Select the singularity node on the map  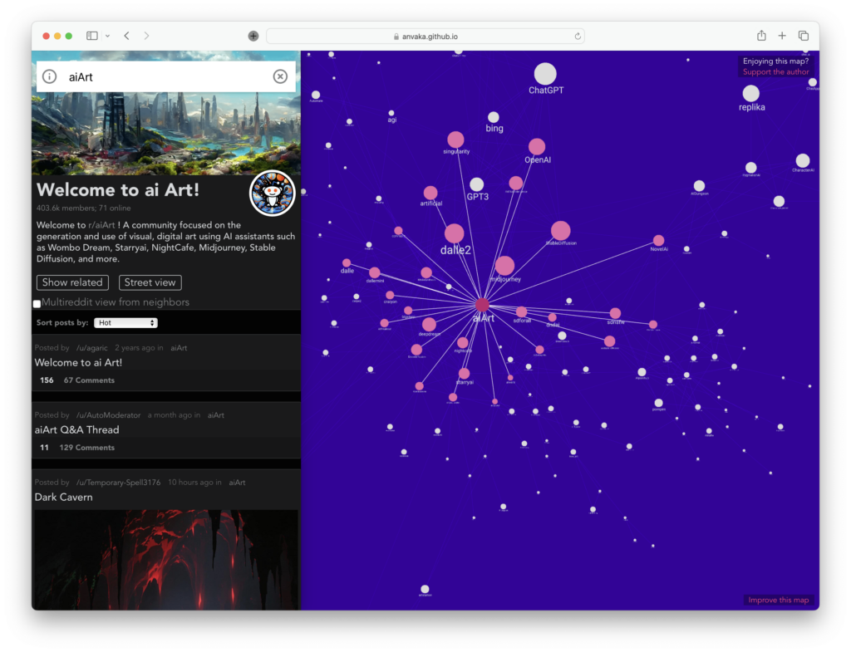tap(455, 140)
